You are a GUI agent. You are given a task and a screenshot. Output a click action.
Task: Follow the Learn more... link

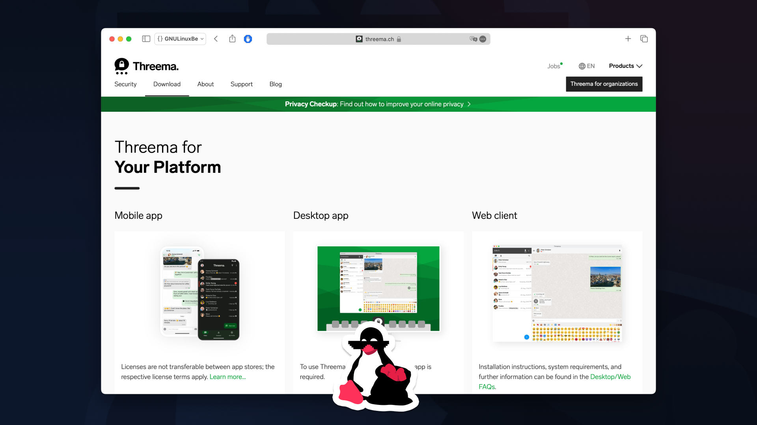227,377
